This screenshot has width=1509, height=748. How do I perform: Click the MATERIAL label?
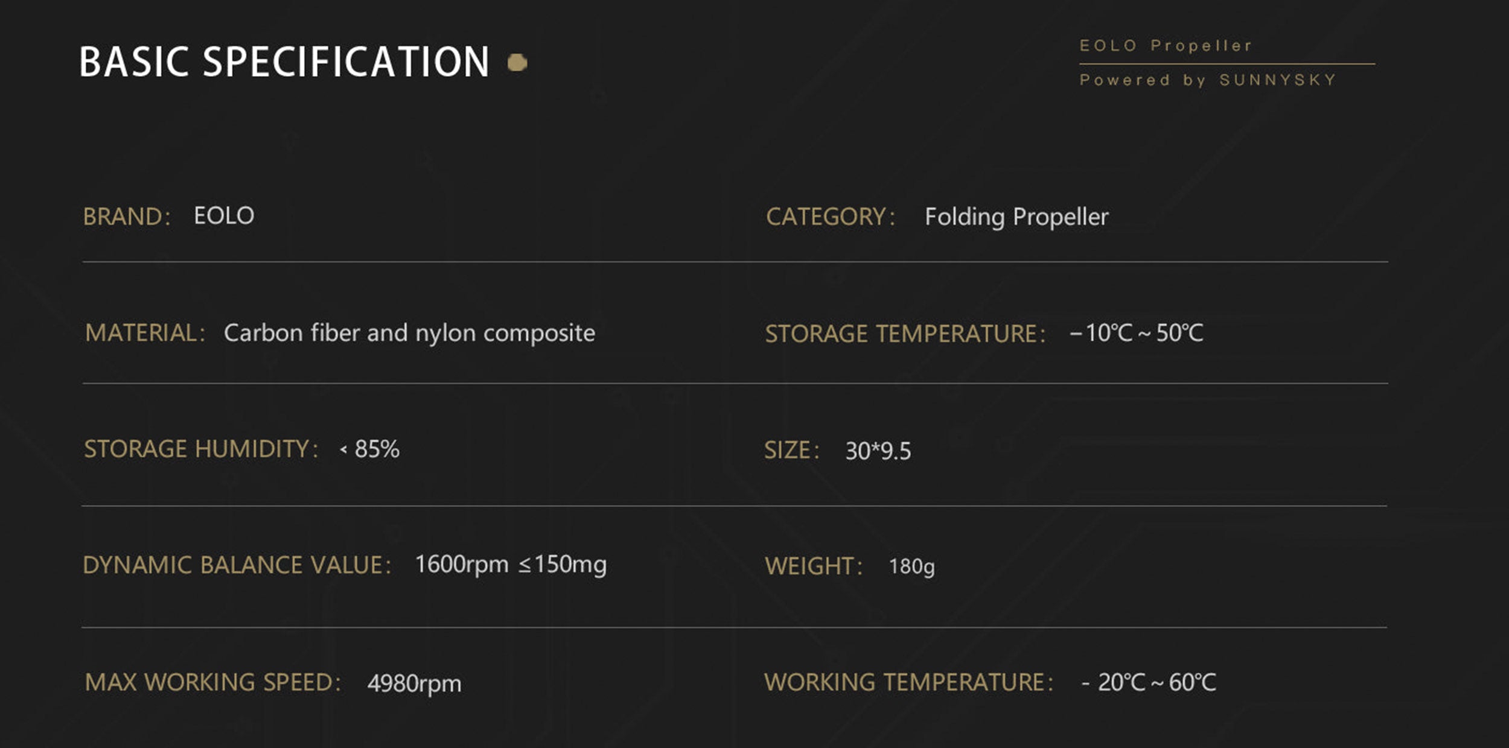(x=145, y=333)
